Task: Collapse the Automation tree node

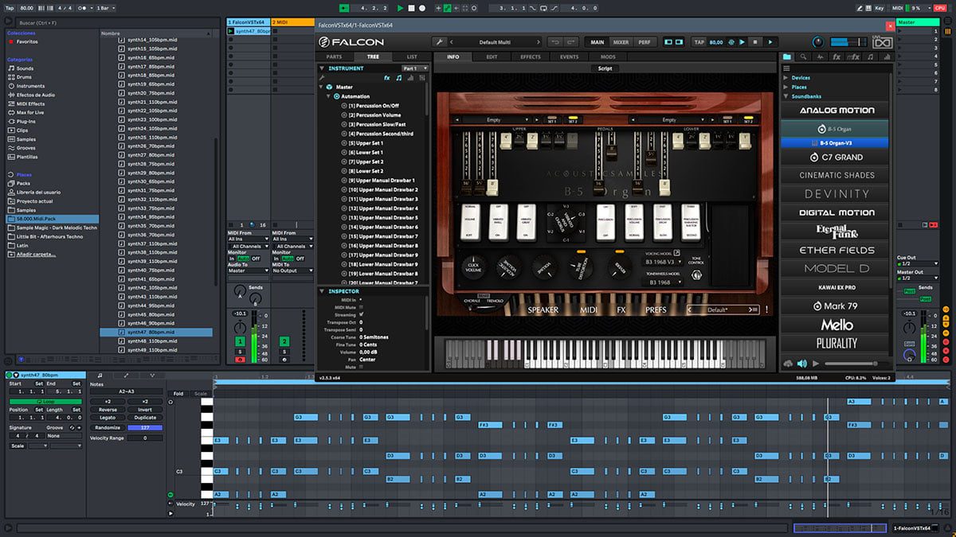Action: [329, 96]
